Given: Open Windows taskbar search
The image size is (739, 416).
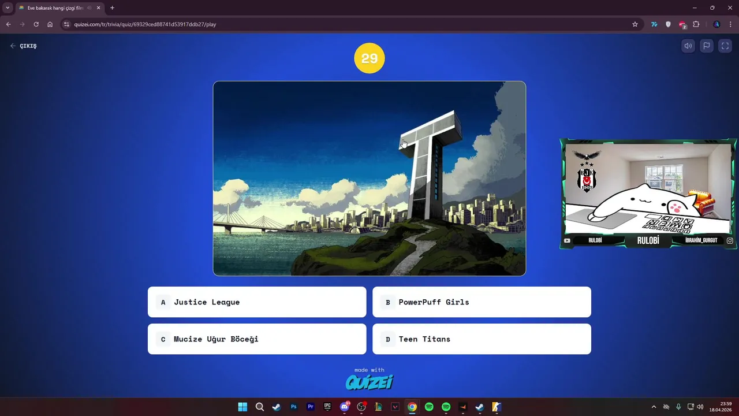Looking at the screenshot, I should [260, 407].
